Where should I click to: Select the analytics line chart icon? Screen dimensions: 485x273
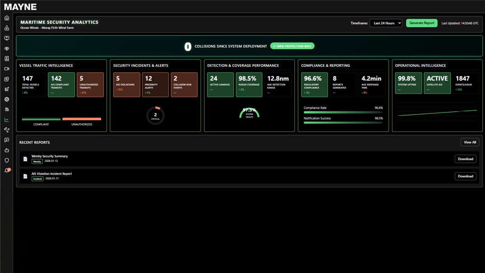tap(6, 120)
